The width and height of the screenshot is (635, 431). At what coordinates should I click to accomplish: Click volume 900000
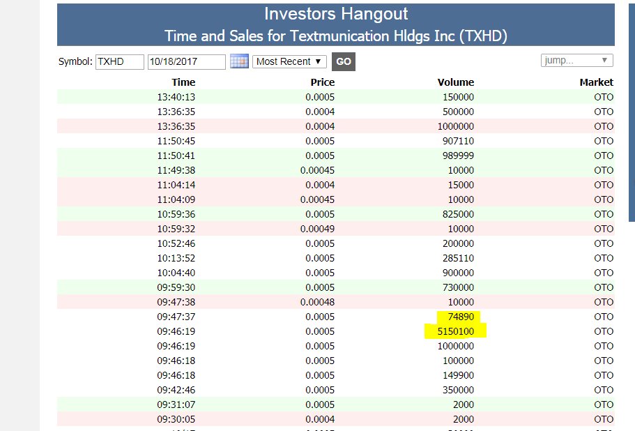point(458,273)
